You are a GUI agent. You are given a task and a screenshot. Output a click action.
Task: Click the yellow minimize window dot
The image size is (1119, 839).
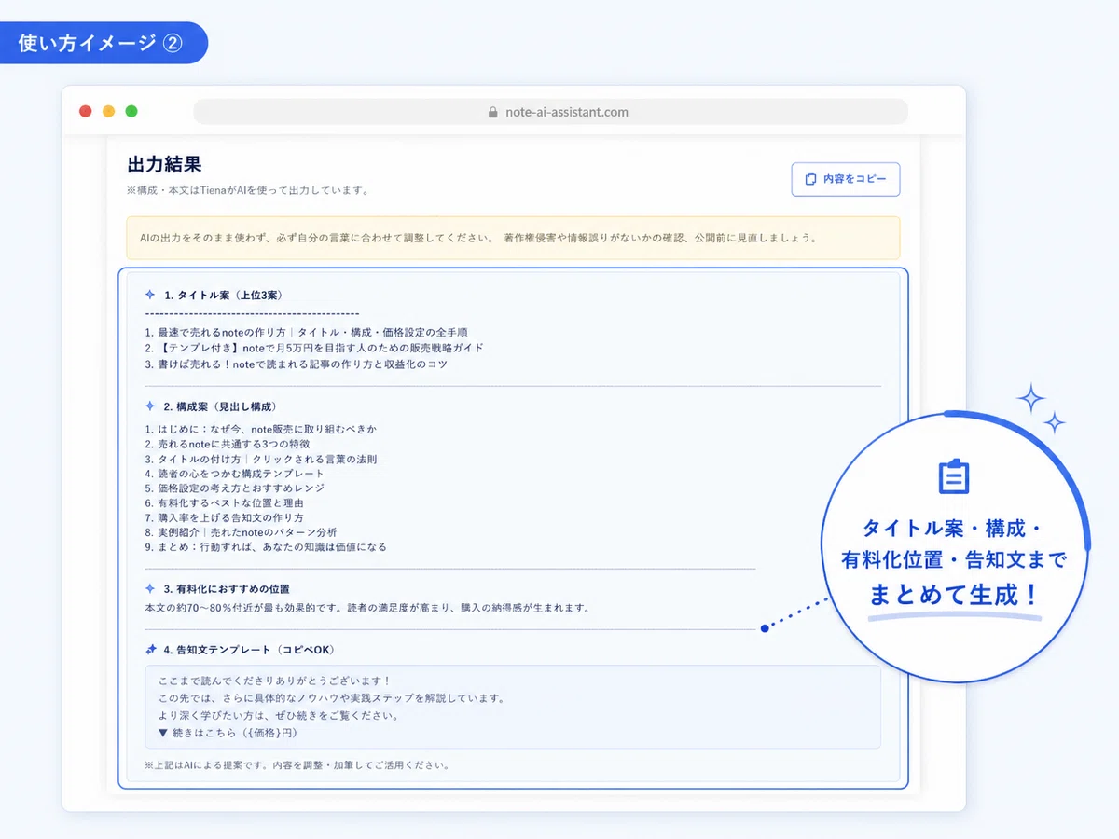(x=108, y=111)
